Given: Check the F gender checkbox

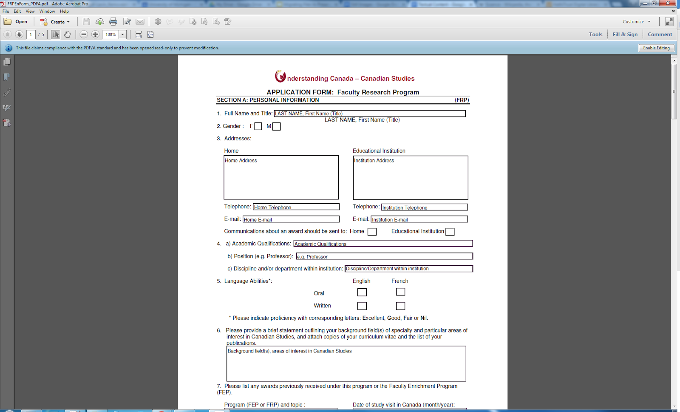Looking at the screenshot, I should (x=258, y=126).
